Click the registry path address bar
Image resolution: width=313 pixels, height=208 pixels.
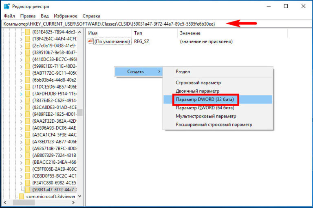[x=114, y=24]
